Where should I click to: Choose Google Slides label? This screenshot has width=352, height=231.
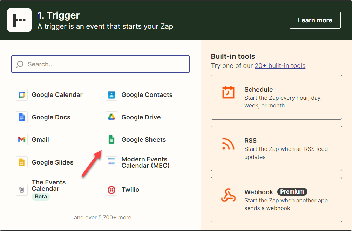point(53,162)
